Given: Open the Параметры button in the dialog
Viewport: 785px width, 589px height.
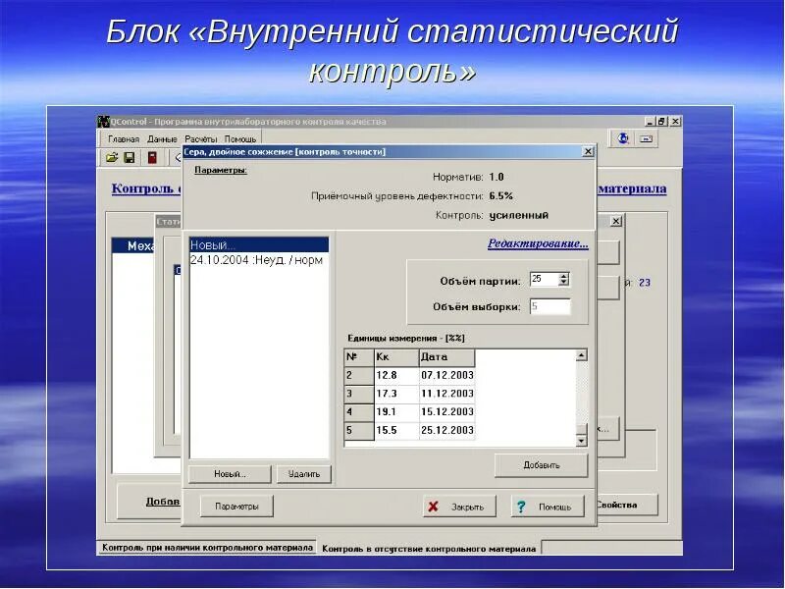Looking at the screenshot, I should click(x=236, y=507).
